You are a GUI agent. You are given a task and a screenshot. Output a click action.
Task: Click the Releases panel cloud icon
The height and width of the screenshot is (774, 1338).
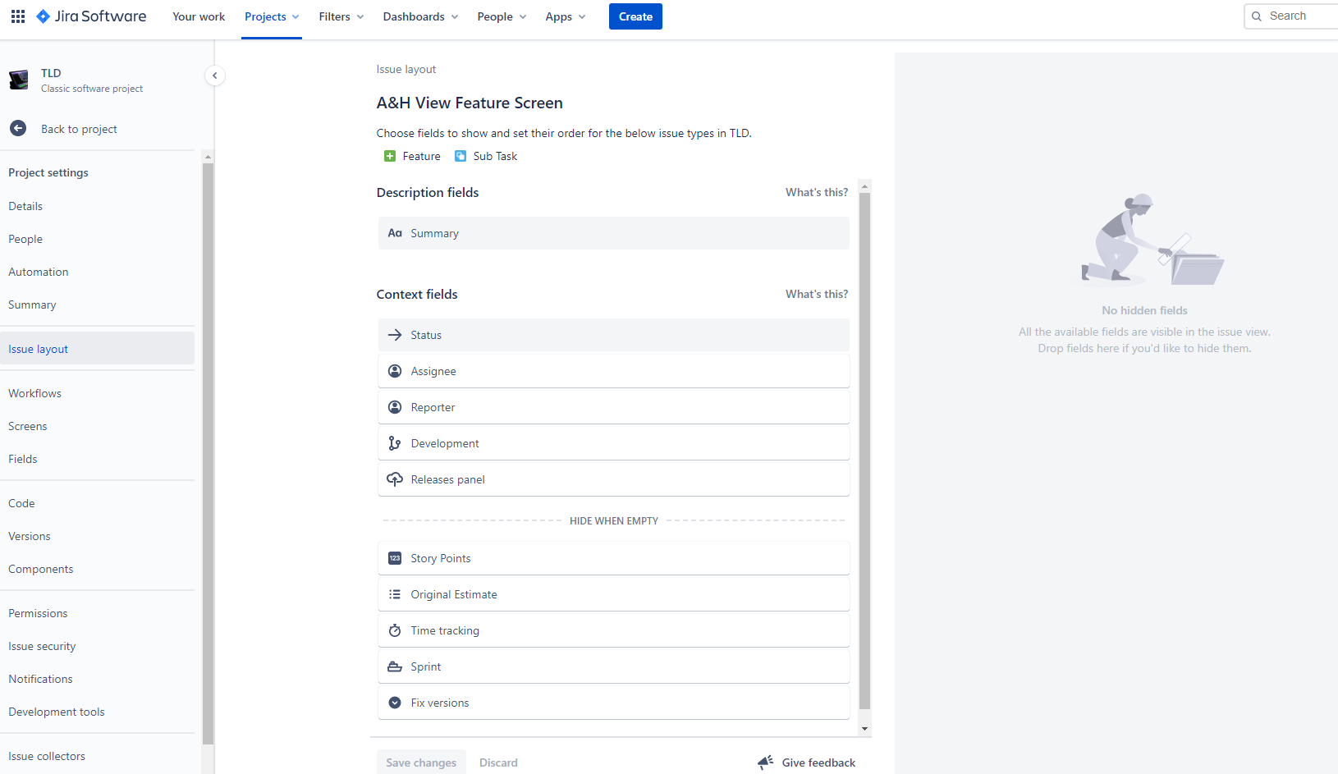pos(395,479)
